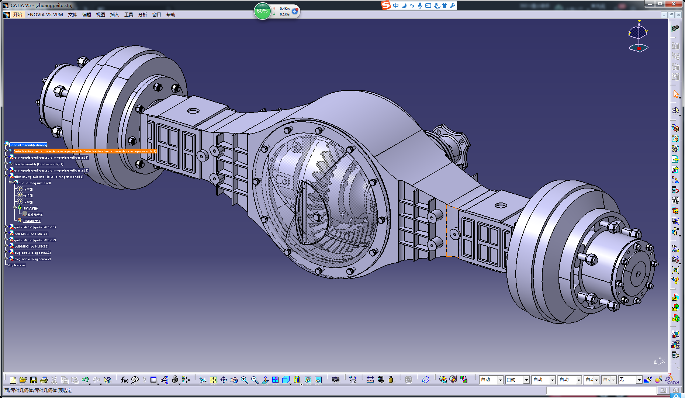This screenshot has height=398, width=685.
Task: Select plug-screw.1 in the tree
Action: coord(32,253)
